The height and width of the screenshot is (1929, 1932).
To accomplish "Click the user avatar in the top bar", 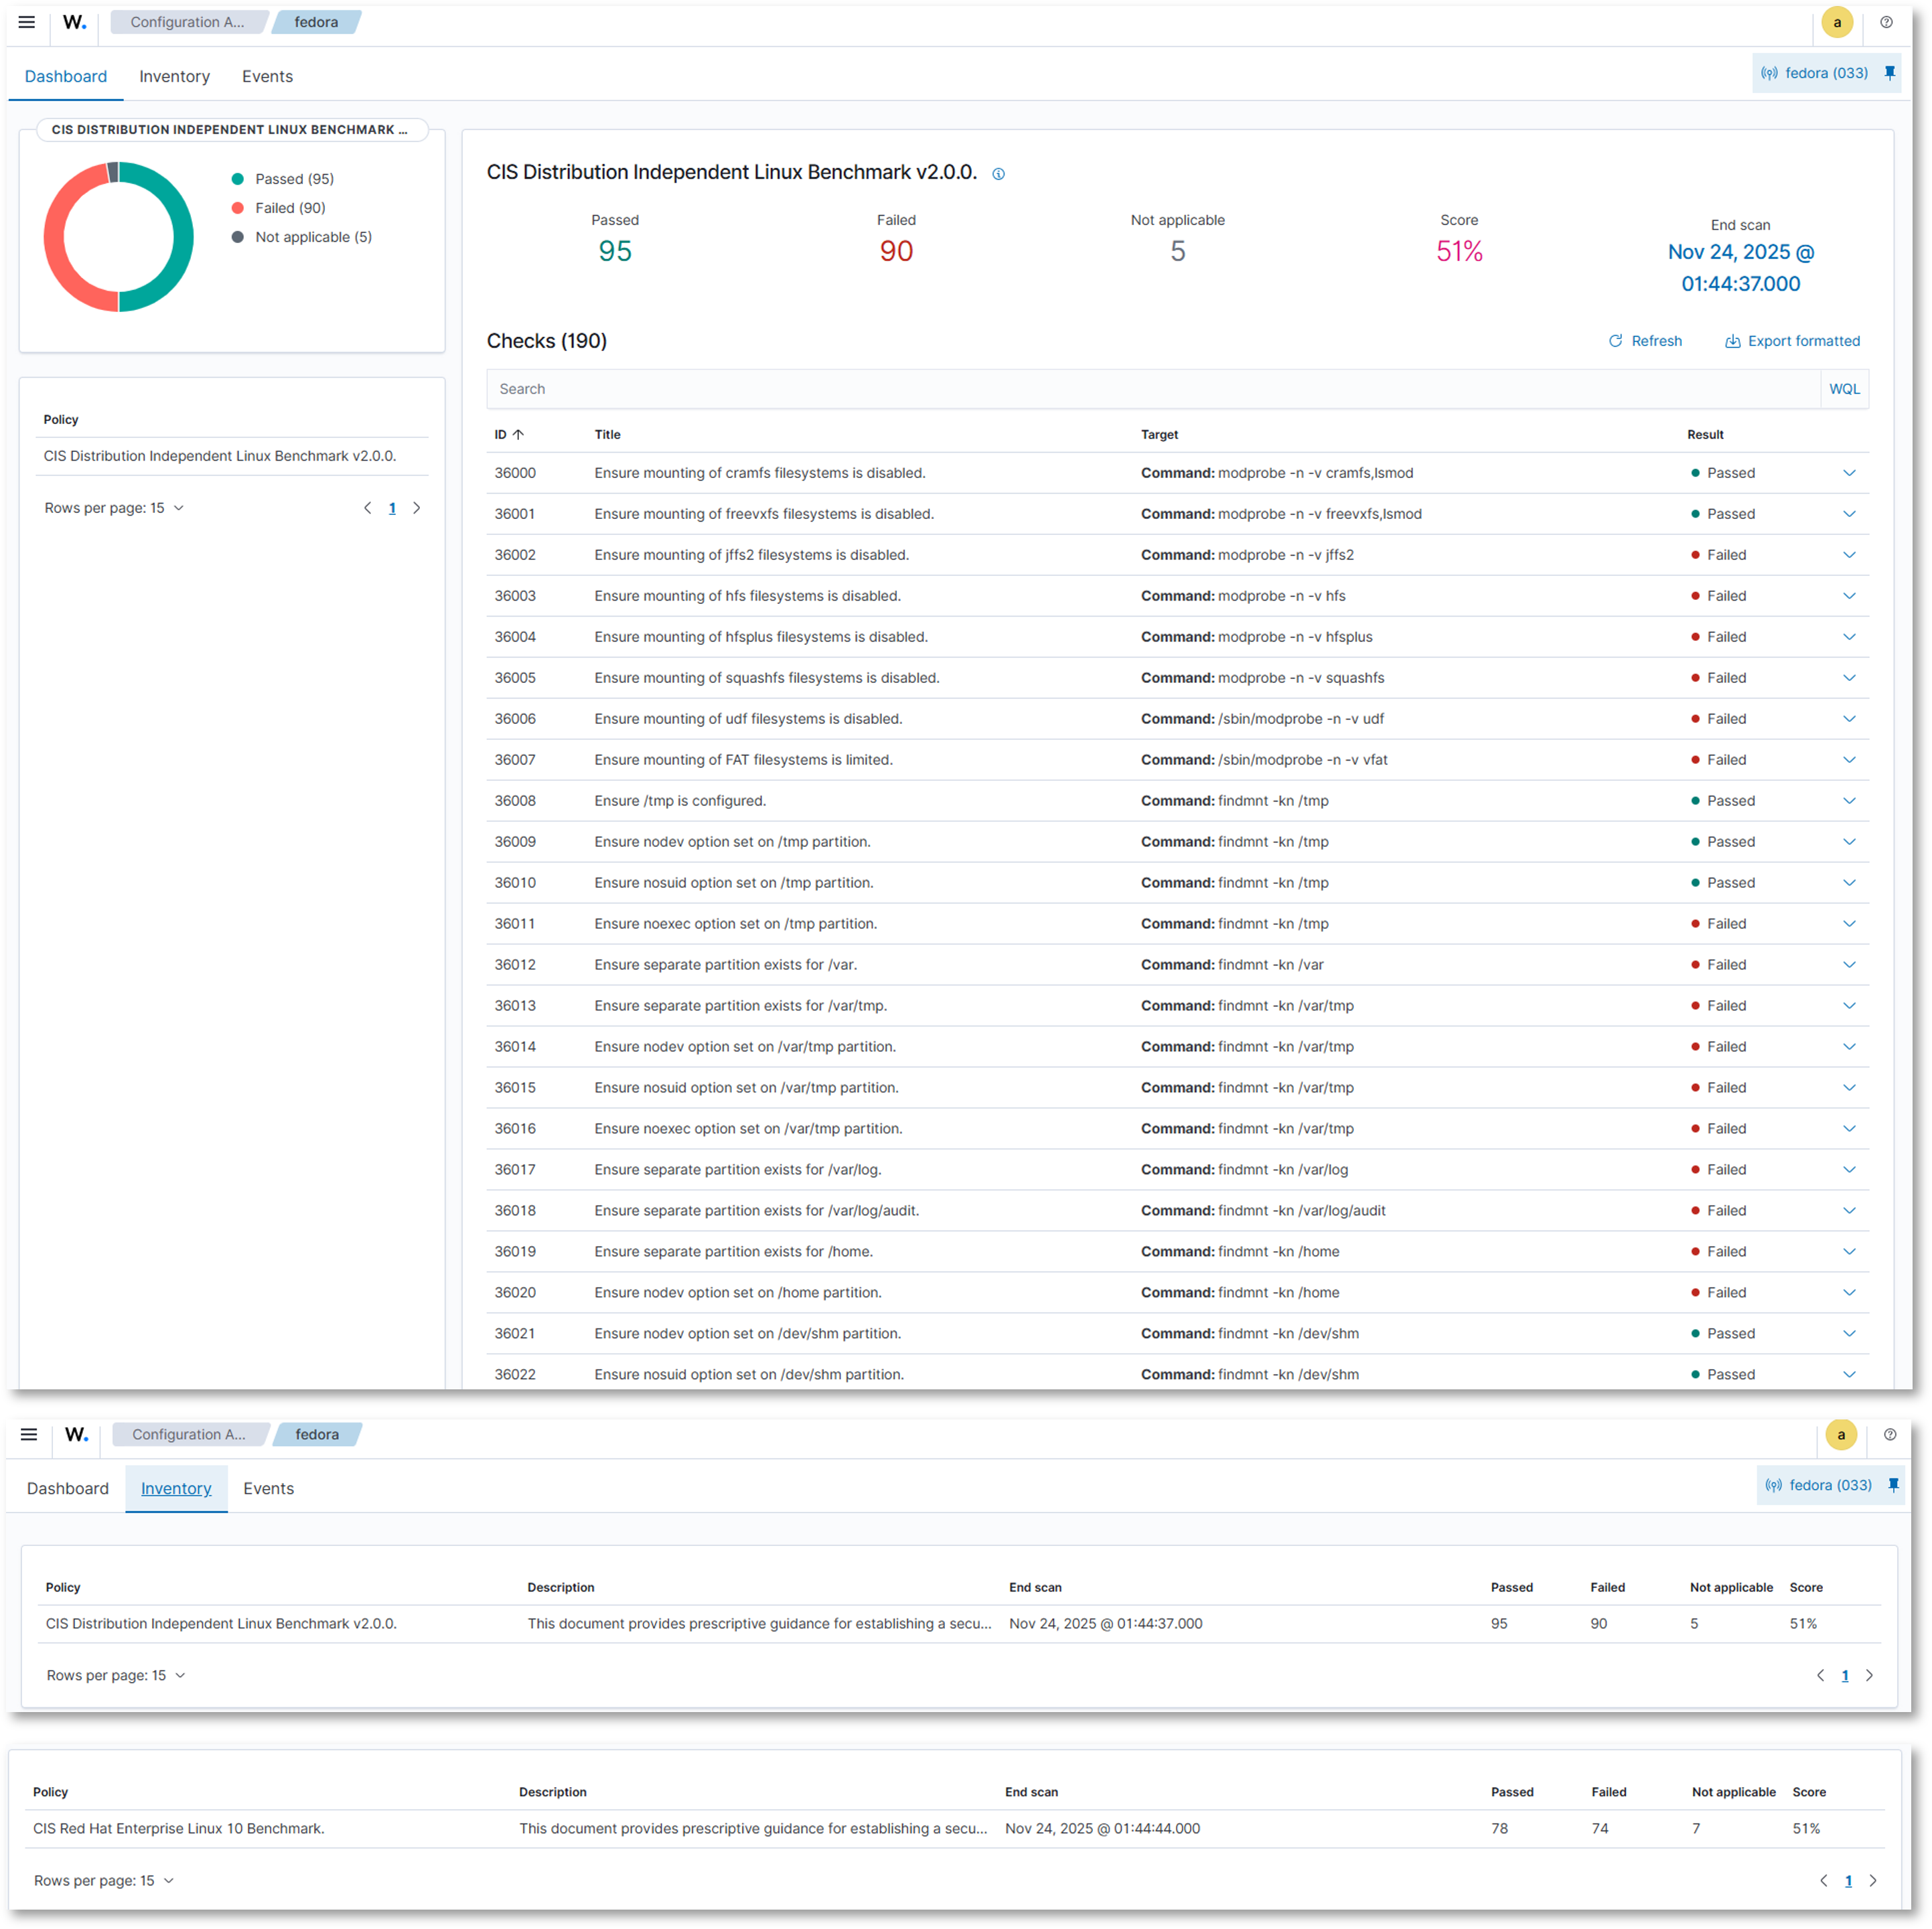I will pos(1837,22).
